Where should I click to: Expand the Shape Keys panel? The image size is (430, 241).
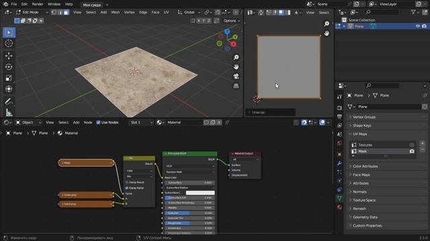click(361, 125)
